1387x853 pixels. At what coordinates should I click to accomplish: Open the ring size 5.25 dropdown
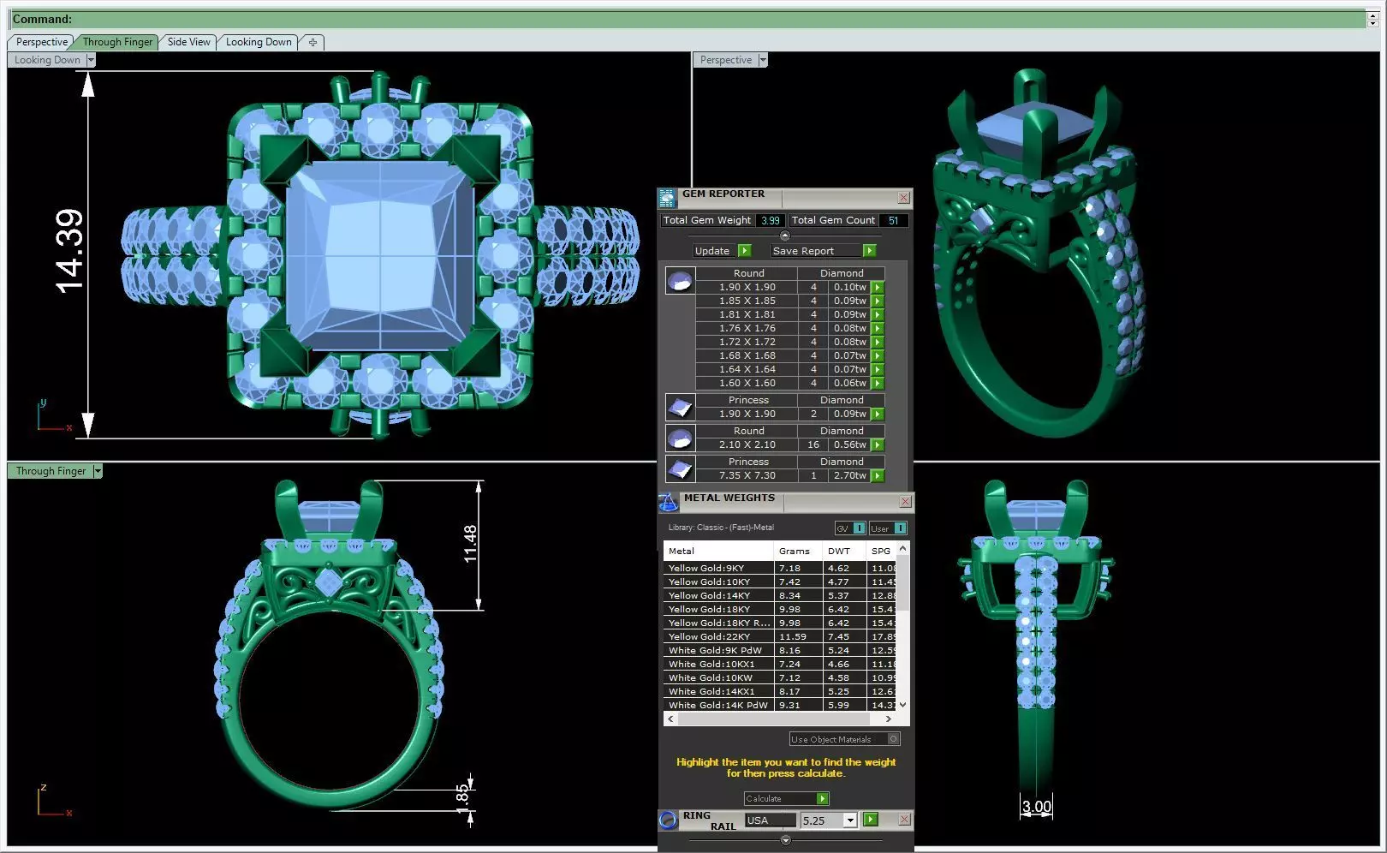[849, 820]
